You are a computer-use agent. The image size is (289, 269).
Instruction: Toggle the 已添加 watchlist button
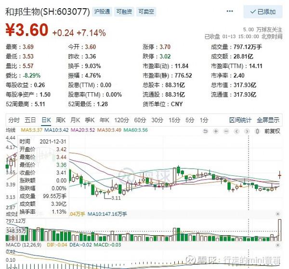[263, 12]
